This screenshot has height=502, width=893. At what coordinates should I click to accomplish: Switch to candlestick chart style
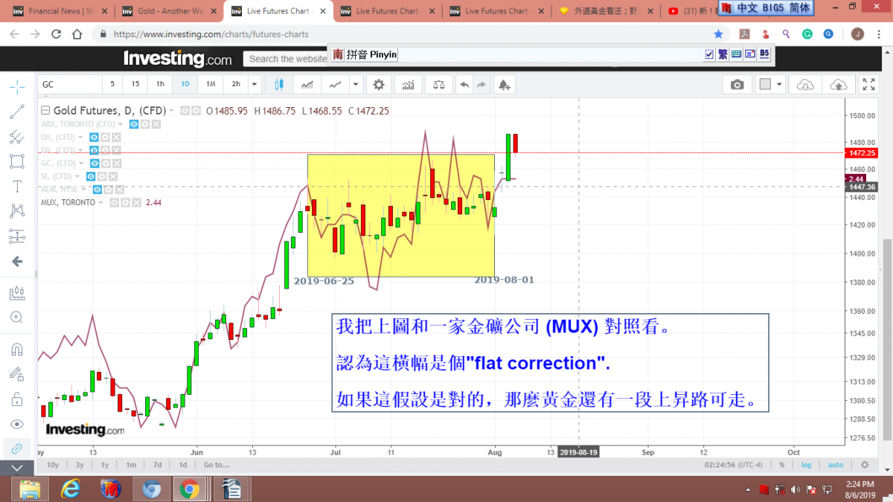(x=280, y=84)
